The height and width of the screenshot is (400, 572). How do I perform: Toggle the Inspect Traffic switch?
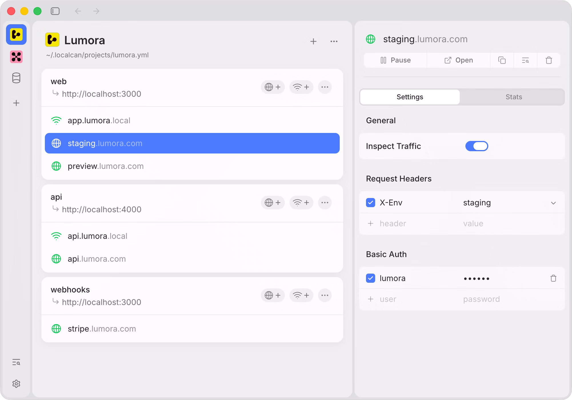coord(477,146)
